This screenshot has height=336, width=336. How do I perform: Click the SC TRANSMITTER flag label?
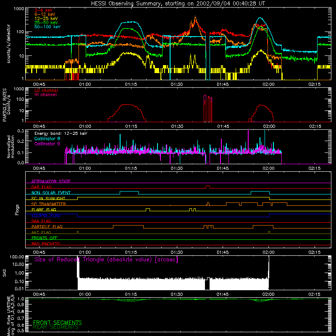click(49, 204)
